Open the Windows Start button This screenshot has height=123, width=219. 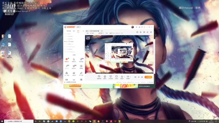click(2, 121)
